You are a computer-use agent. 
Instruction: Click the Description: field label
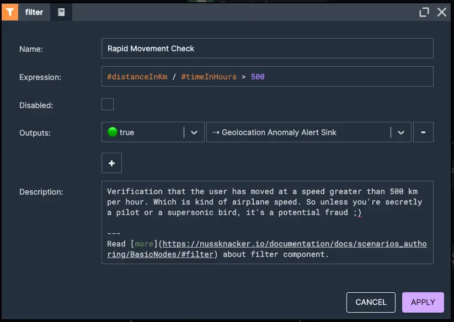click(x=41, y=192)
